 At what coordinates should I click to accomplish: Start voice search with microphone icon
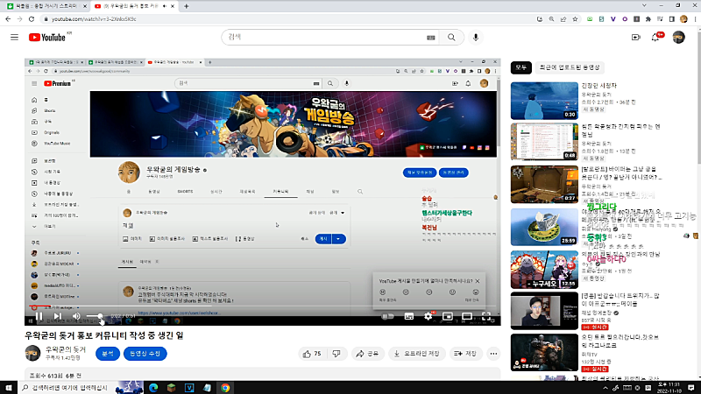coord(477,38)
